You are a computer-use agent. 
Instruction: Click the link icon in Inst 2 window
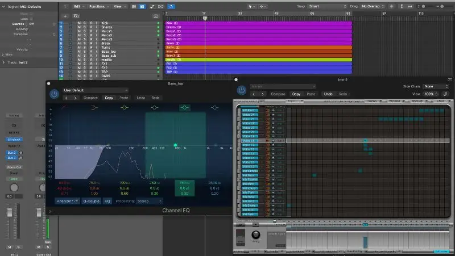coord(445,94)
